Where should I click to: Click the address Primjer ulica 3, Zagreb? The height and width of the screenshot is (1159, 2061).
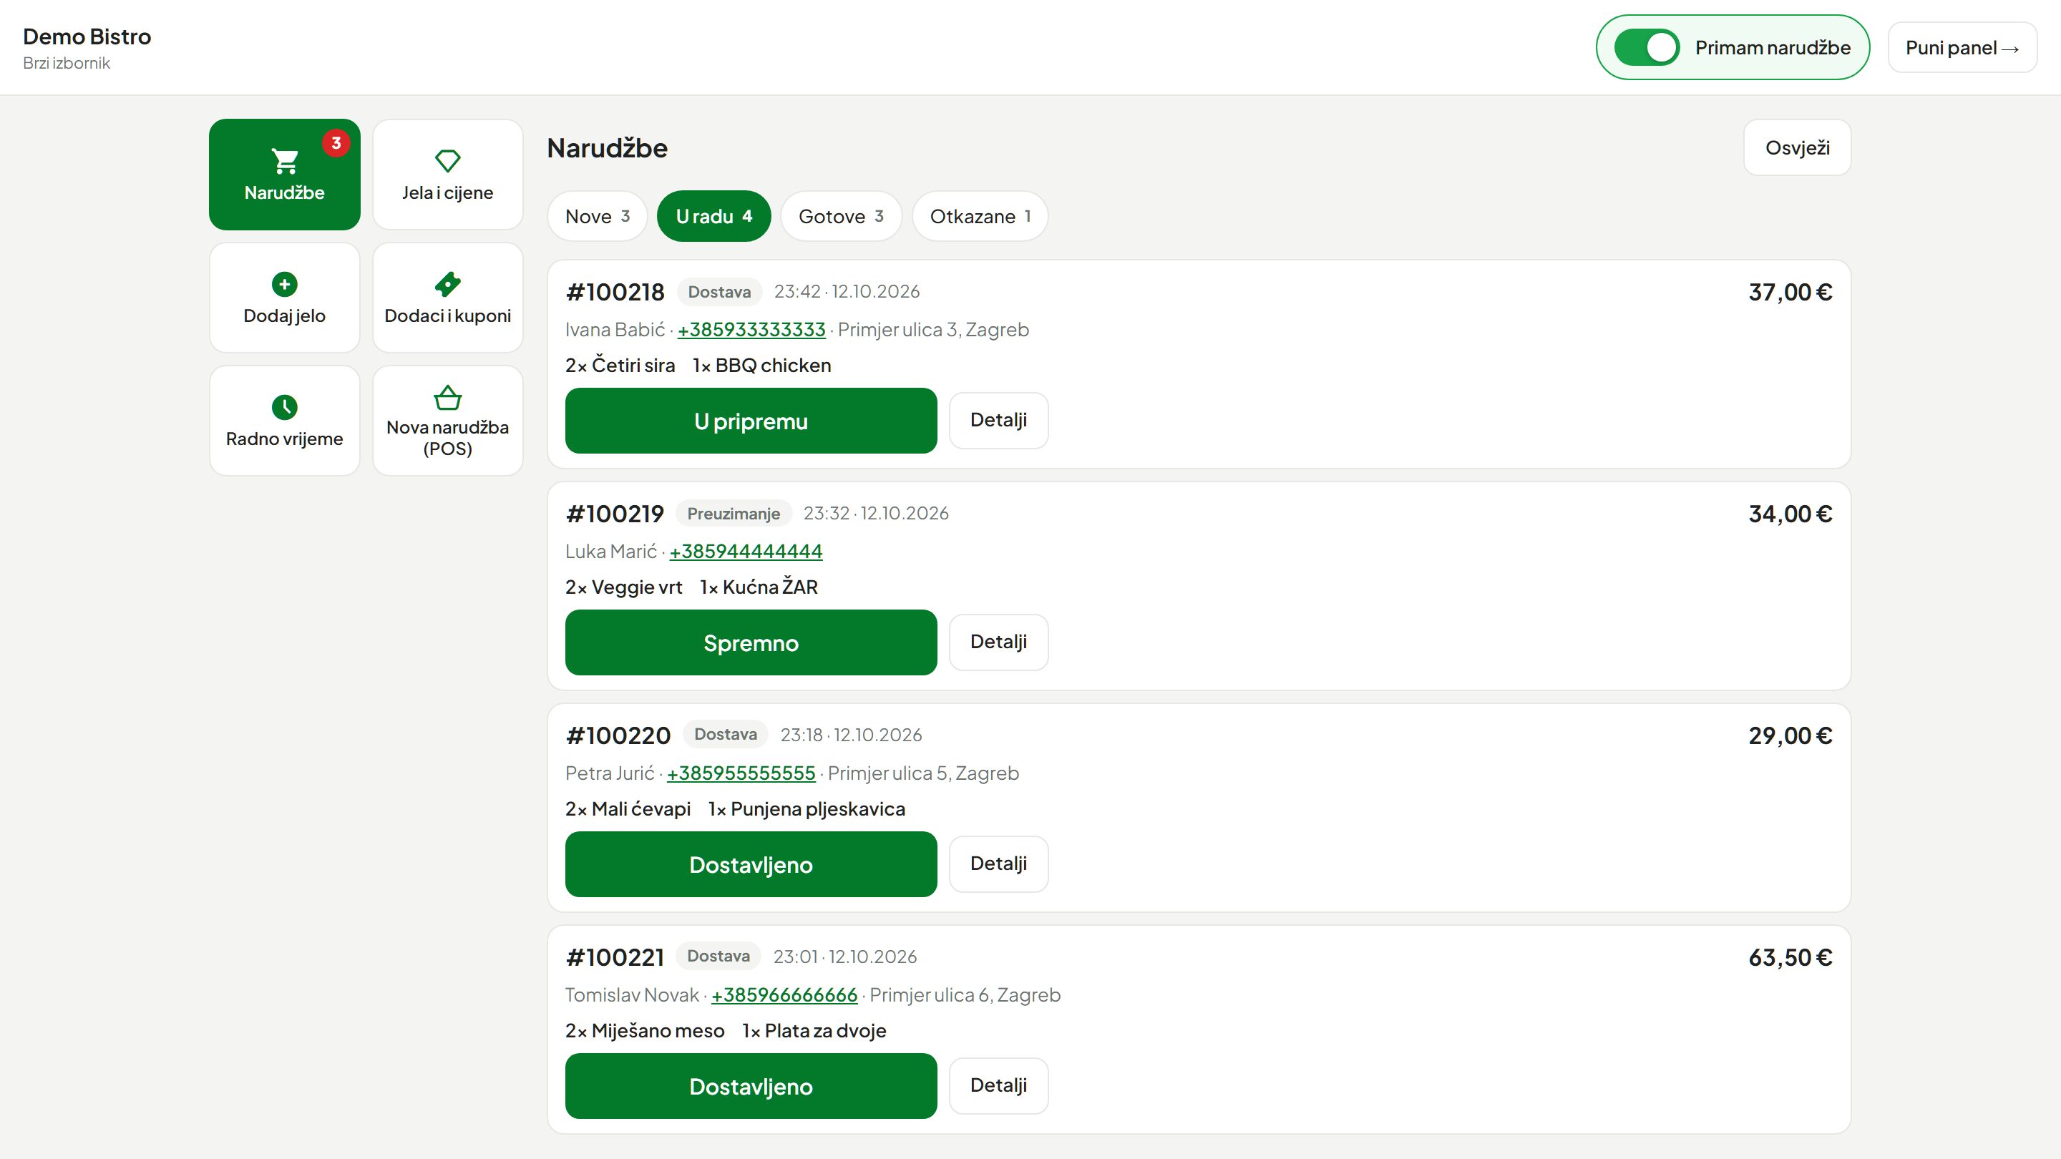point(933,330)
